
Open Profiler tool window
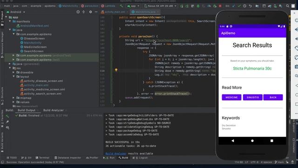[92, 158]
